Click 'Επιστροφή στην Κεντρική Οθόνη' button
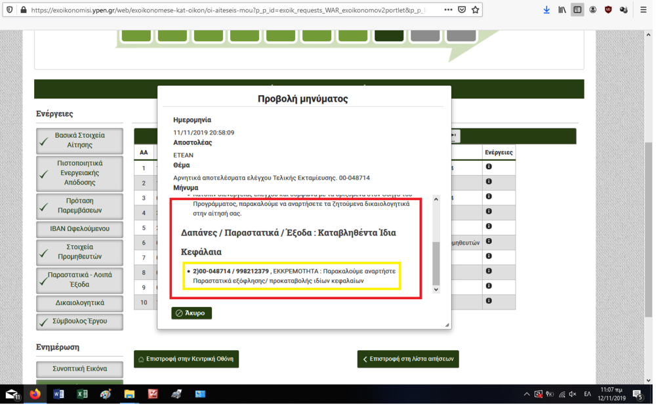 click(186, 359)
